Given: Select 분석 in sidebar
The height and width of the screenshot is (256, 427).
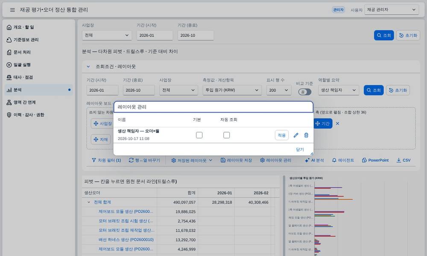Looking at the screenshot, I should [39, 90].
